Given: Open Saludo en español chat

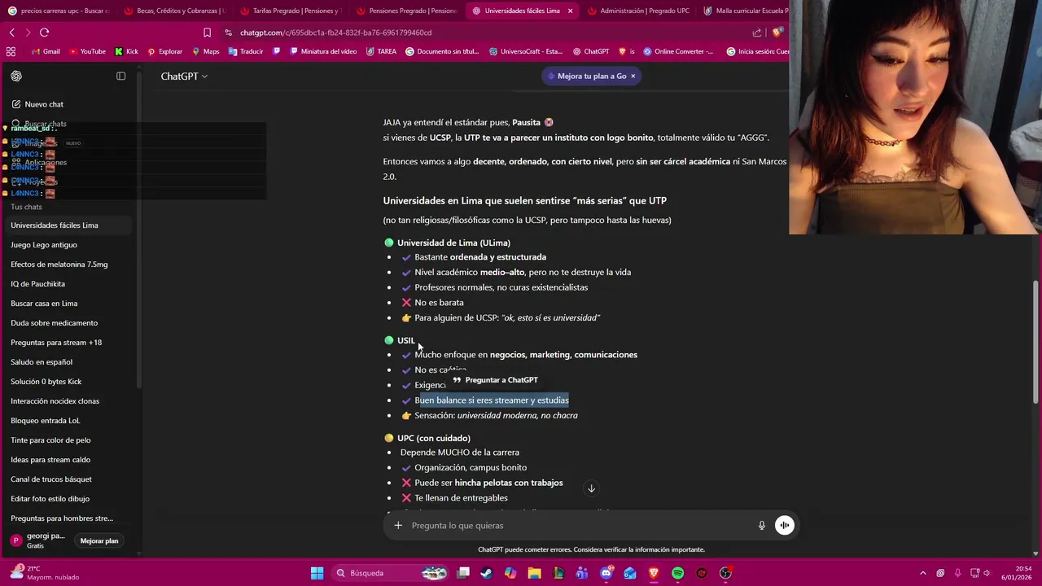Looking at the screenshot, I should point(42,362).
